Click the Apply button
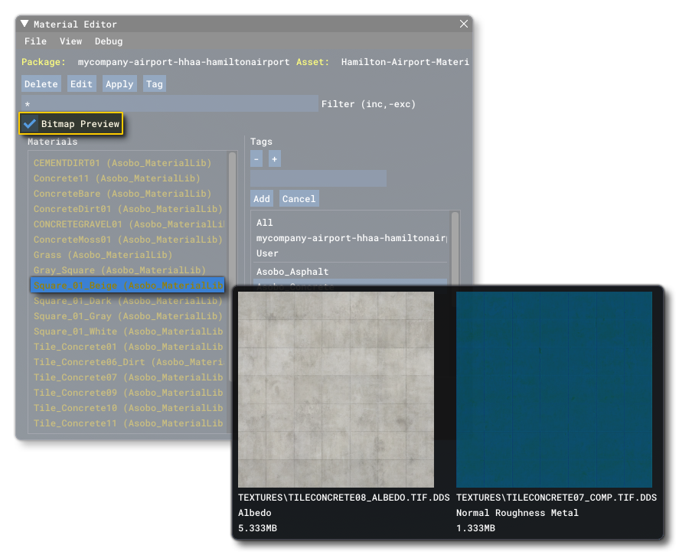This screenshot has height=555, width=679. click(119, 83)
